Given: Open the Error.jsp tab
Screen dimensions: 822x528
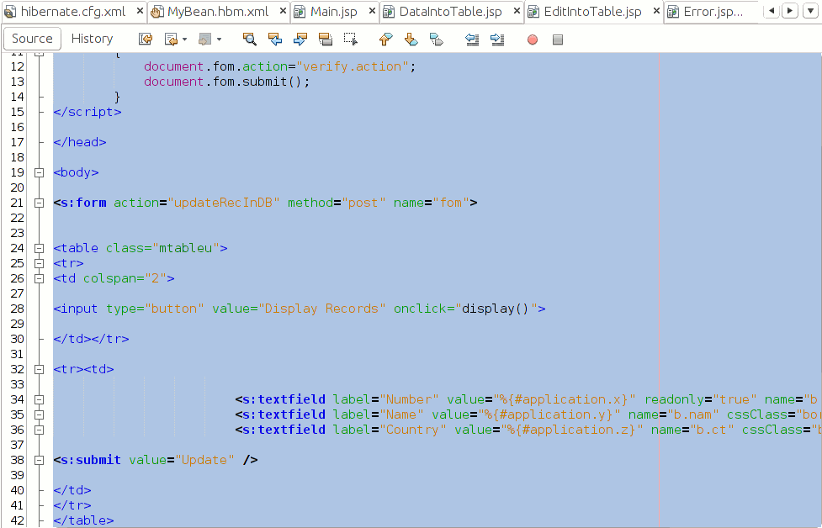Looking at the screenshot, I should click(713, 12).
